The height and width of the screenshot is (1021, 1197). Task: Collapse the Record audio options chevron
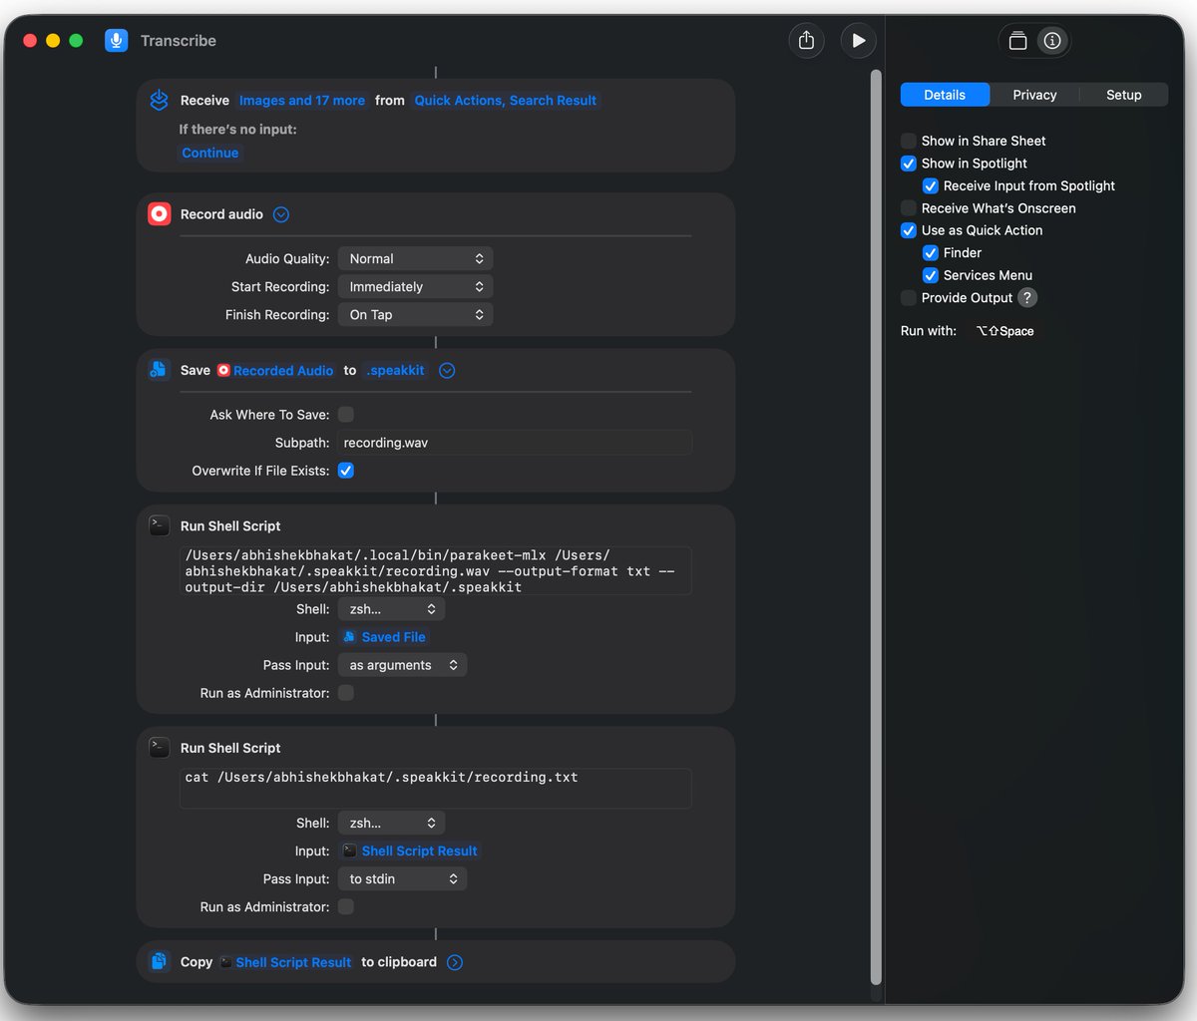point(280,213)
